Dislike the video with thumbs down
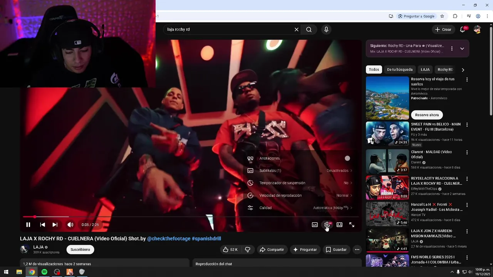493x277 pixels. [x=248, y=250]
